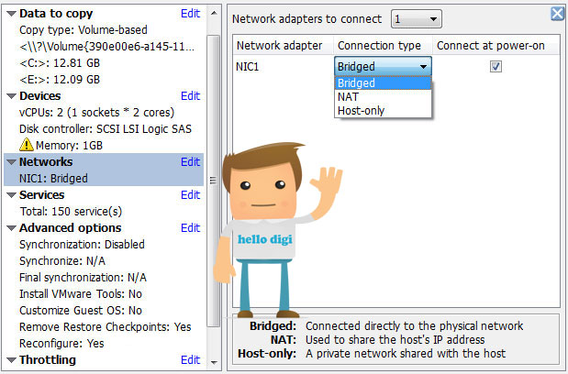Click the 'vCPUs: 2 (1 sockets * 2 cores)' entry
The height and width of the screenshot is (374, 568).
[x=96, y=113]
